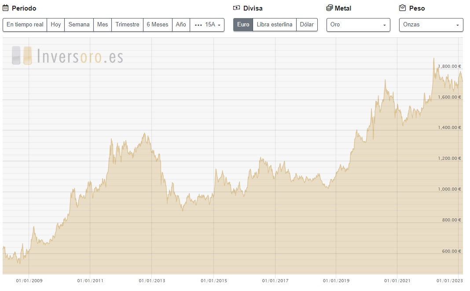Expand the Oro metal dropdown
Viewport: 470px width, 291px height.
358,25
